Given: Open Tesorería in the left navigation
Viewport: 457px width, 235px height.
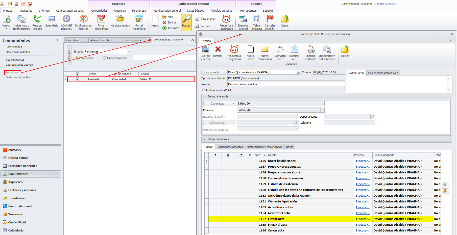Looking at the screenshot, I should point(15,214).
